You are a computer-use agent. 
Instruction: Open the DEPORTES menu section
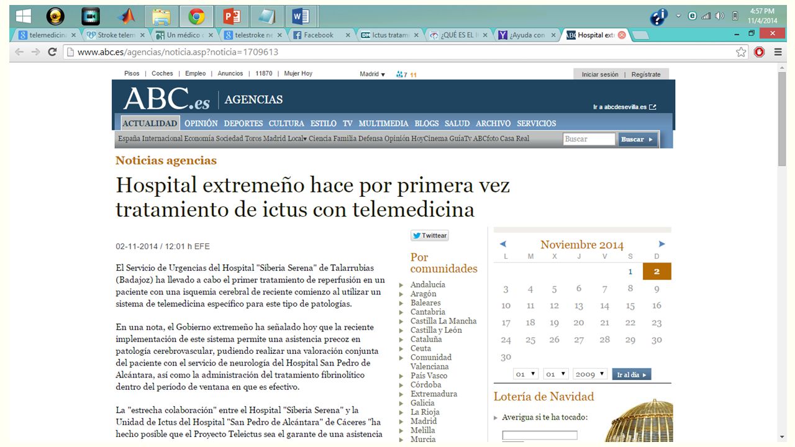coord(243,124)
